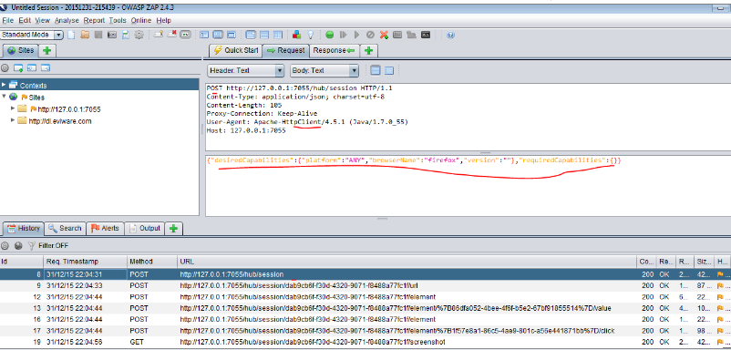Image resolution: width=731 pixels, height=350 pixels.
Task: Add a new tab next to Sites
Action: point(46,50)
